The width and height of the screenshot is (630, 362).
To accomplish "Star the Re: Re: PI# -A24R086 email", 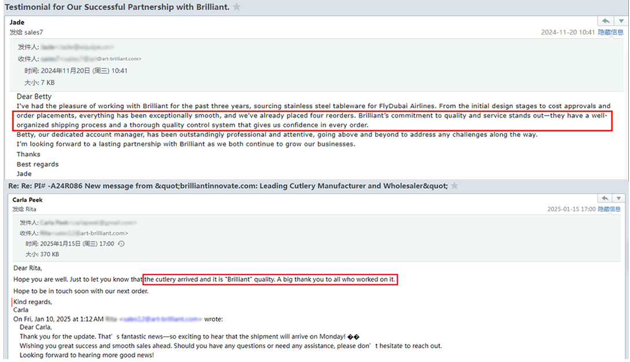I will tap(454, 186).
